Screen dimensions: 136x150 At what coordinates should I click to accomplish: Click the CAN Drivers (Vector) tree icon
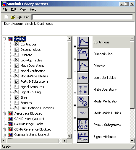click(10, 119)
